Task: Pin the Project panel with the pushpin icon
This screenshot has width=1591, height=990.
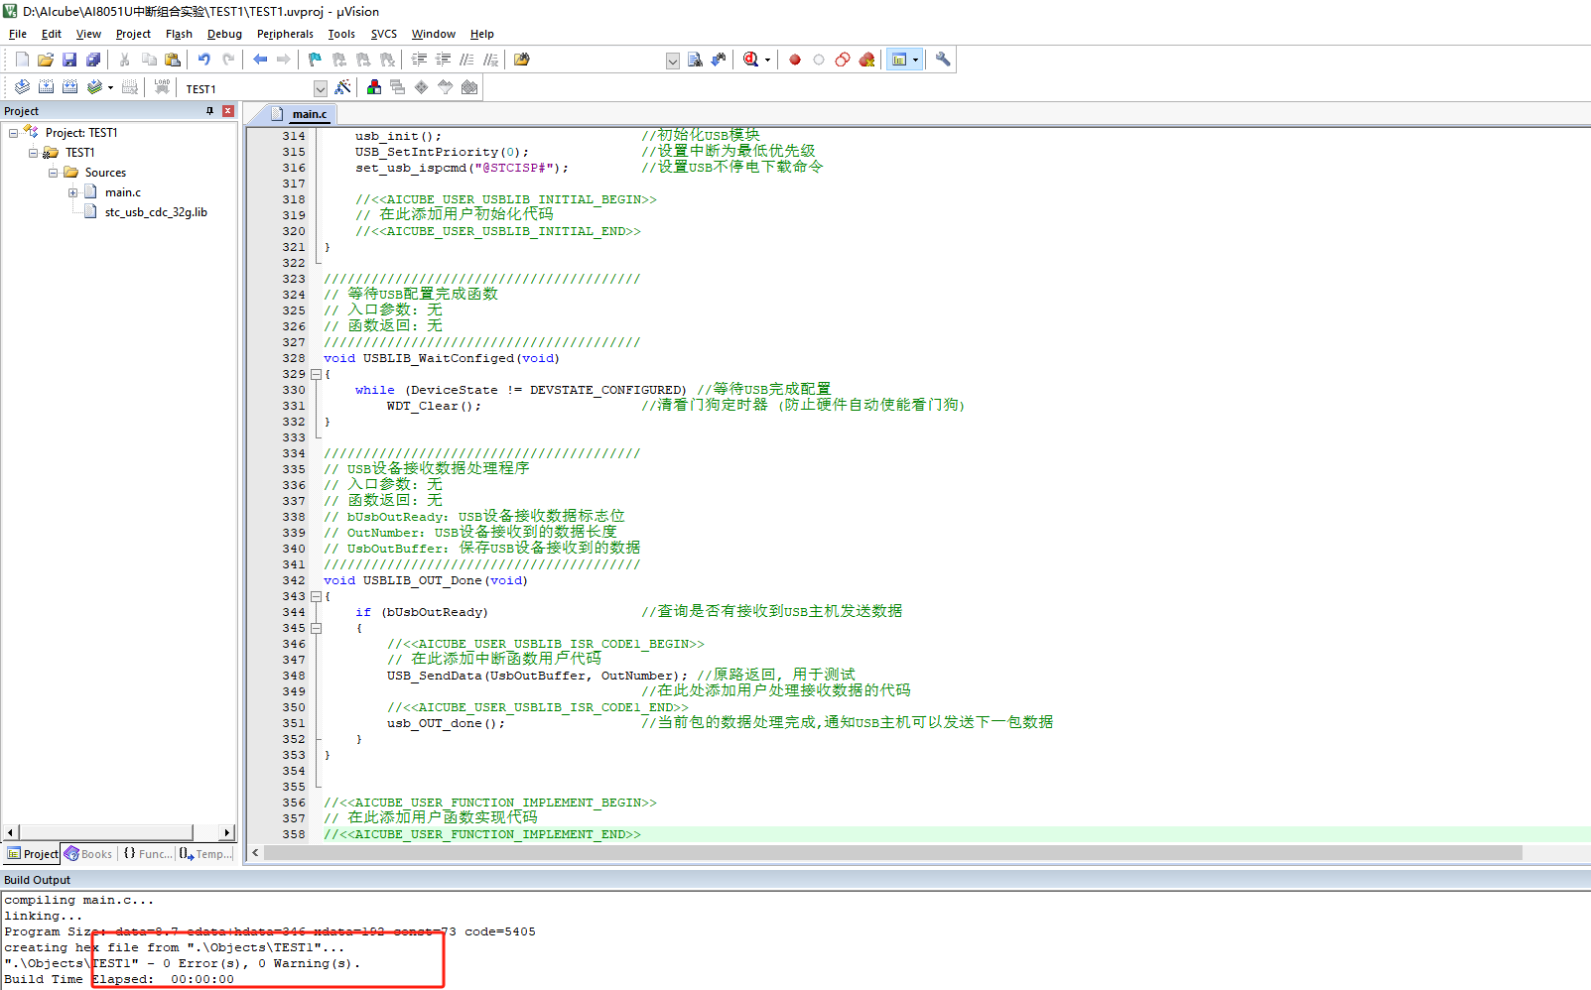Action: pyautogui.click(x=209, y=111)
